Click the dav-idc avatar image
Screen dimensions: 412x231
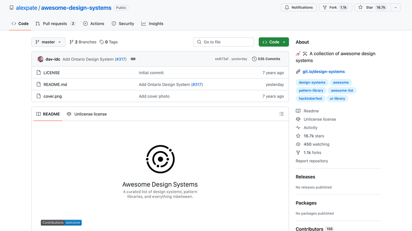click(40, 59)
